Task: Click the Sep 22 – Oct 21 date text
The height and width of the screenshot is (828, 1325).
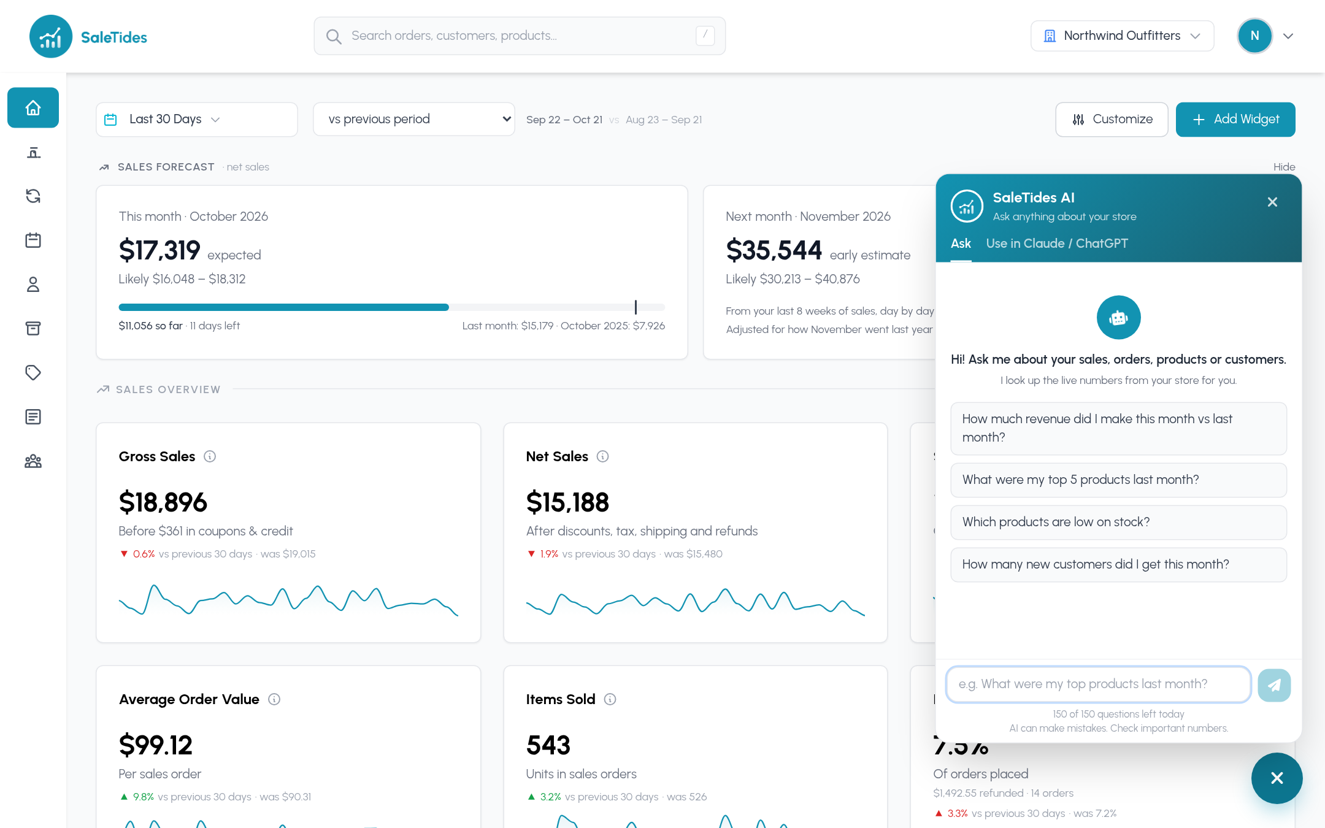Action: (564, 120)
